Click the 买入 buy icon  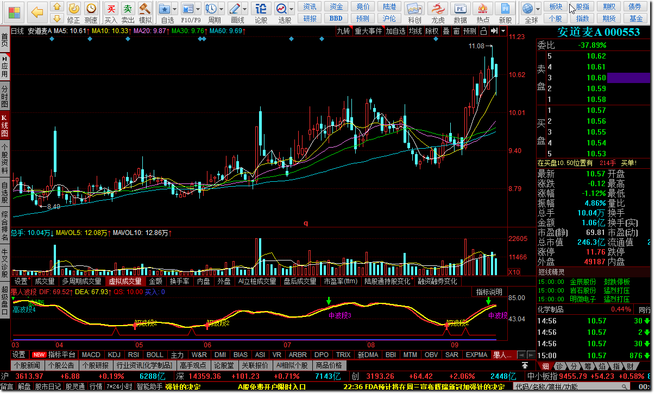click(x=111, y=9)
